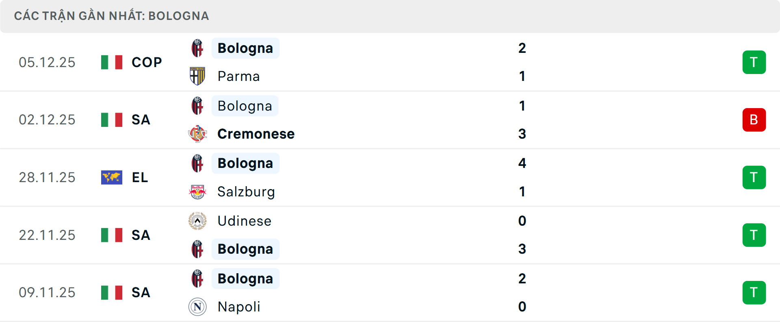Select the Parma club logo
Viewport: 780px width, 322px height.
(198, 76)
